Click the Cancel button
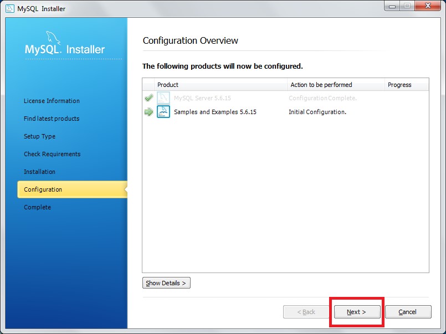The width and height of the screenshot is (446, 334). coord(408,312)
